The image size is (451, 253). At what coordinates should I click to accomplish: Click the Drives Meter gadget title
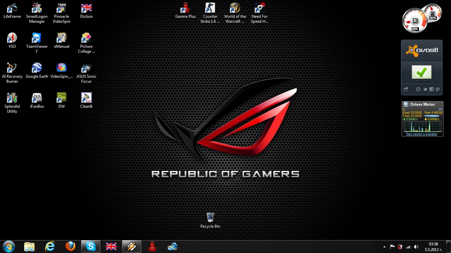pyautogui.click(x=423, y=104)
